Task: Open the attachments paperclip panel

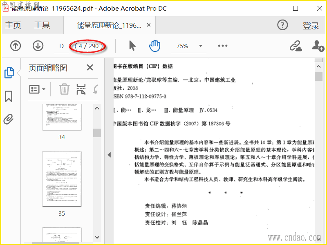Action: [9, 119]
